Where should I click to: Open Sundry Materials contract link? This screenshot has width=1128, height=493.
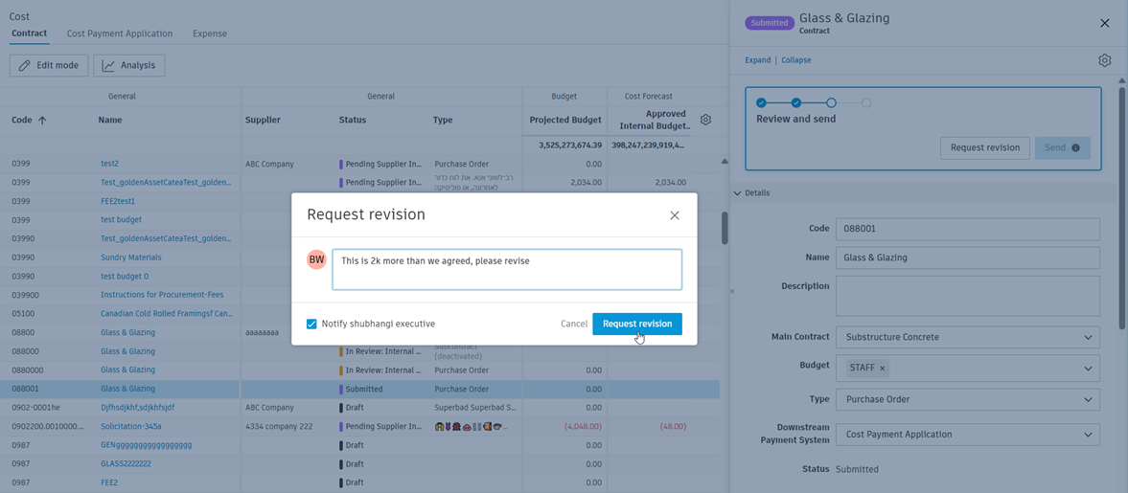click(131, 258)
